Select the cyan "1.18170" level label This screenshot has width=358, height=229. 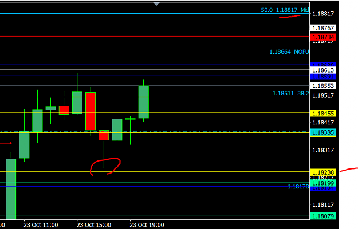(x=298, y=187)
